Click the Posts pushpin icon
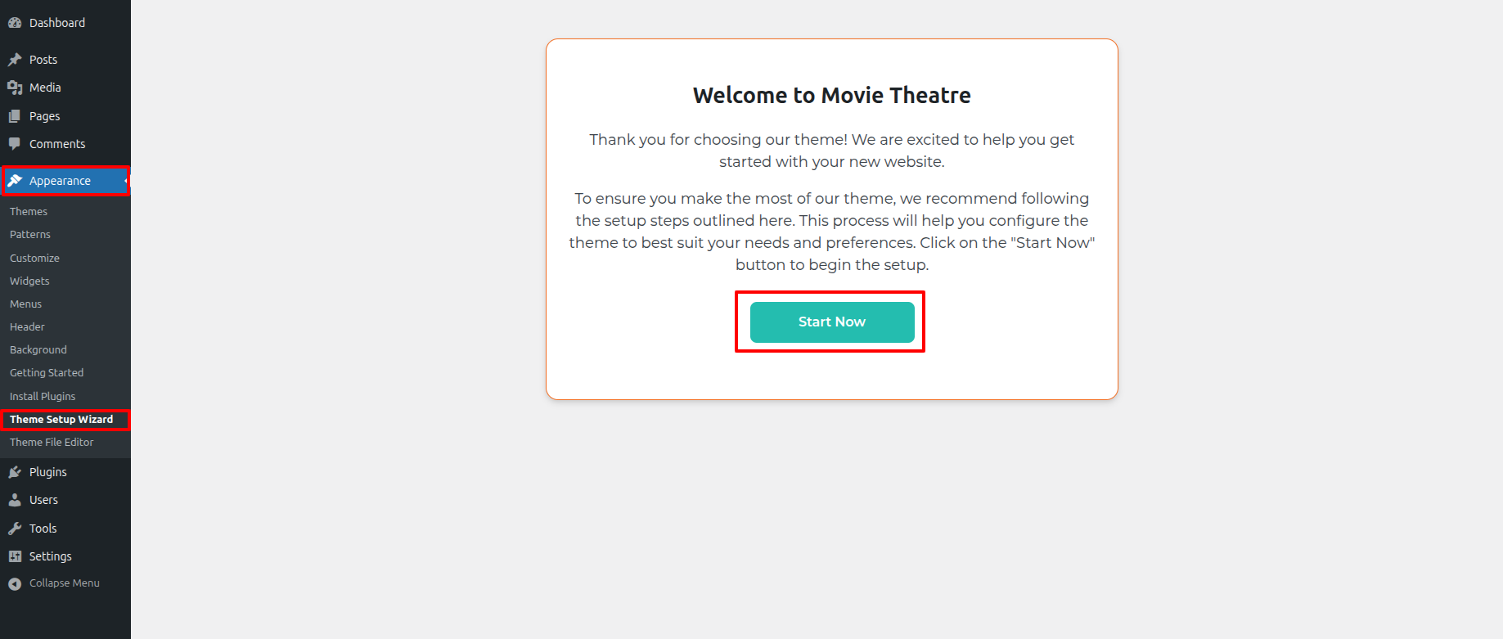Viewport: 1503px width, 639px height. 15,60
